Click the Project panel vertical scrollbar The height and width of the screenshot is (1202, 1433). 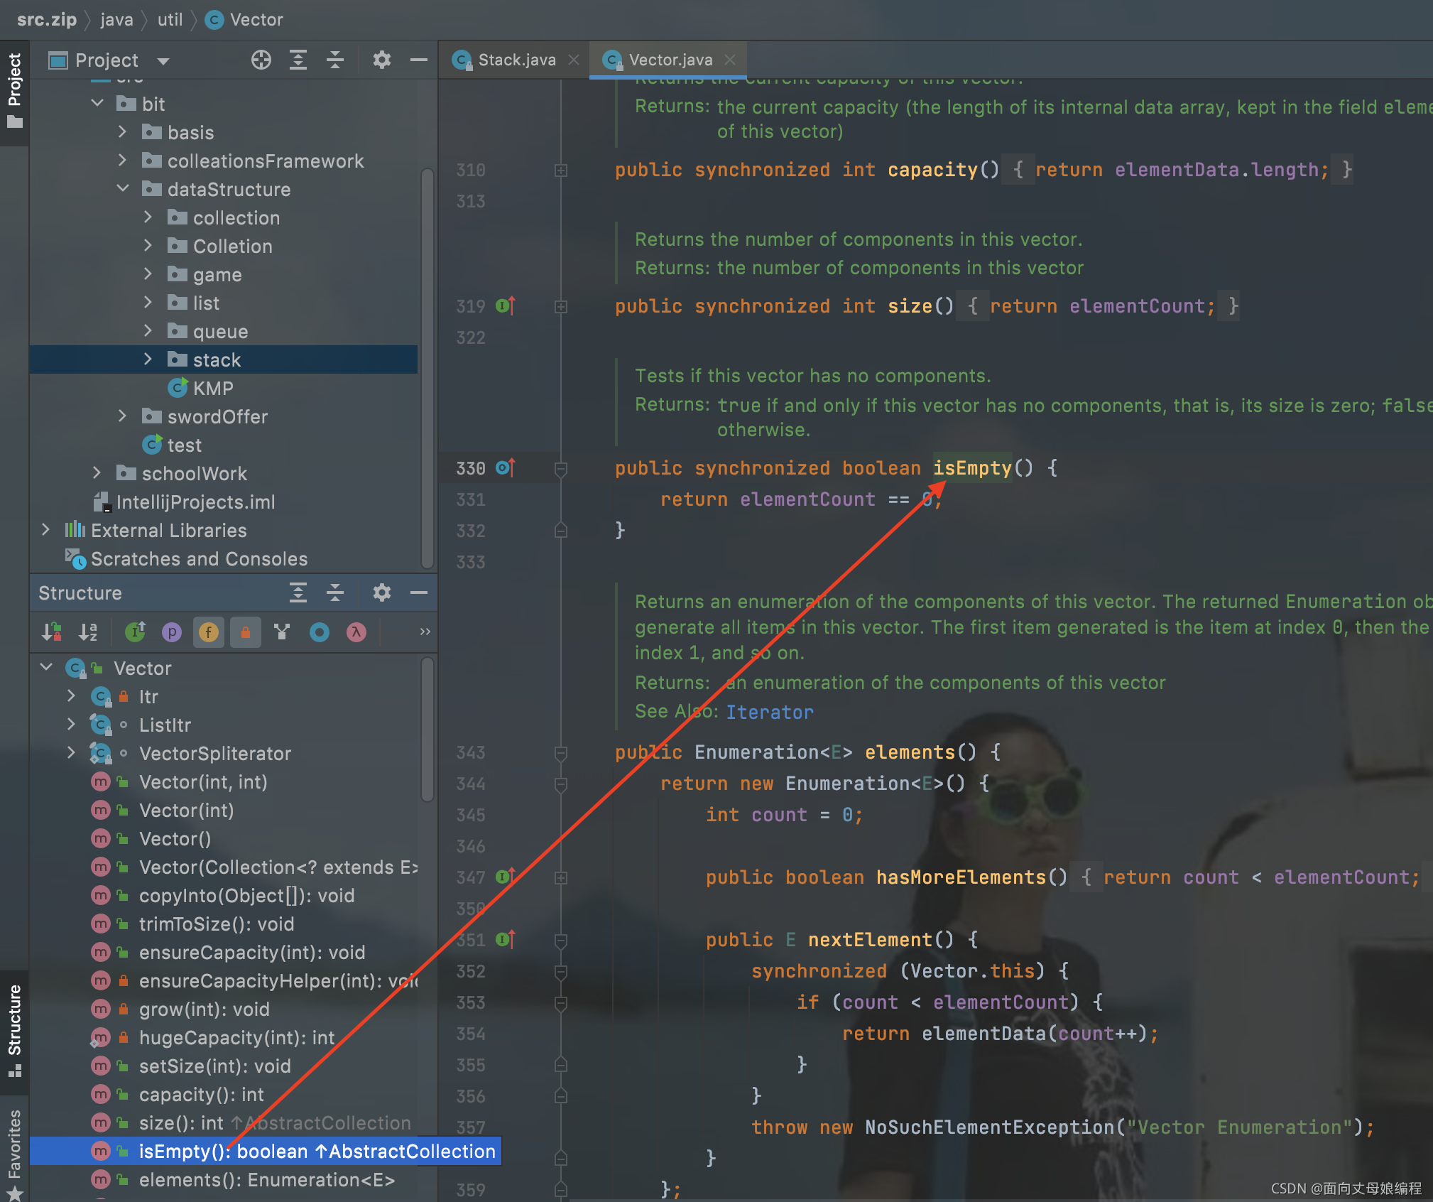point(427,368)
